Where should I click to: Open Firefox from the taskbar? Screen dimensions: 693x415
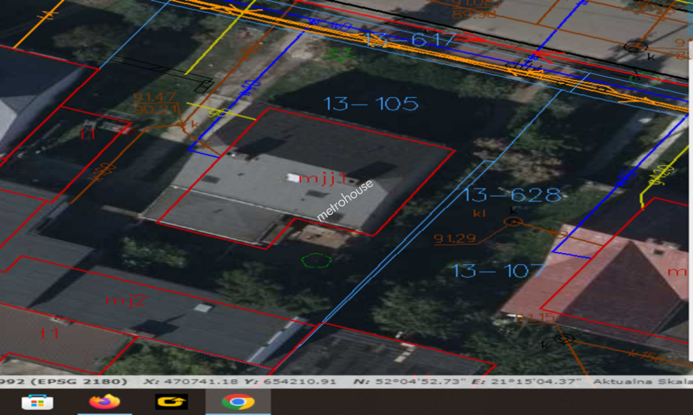click(104, 402)
